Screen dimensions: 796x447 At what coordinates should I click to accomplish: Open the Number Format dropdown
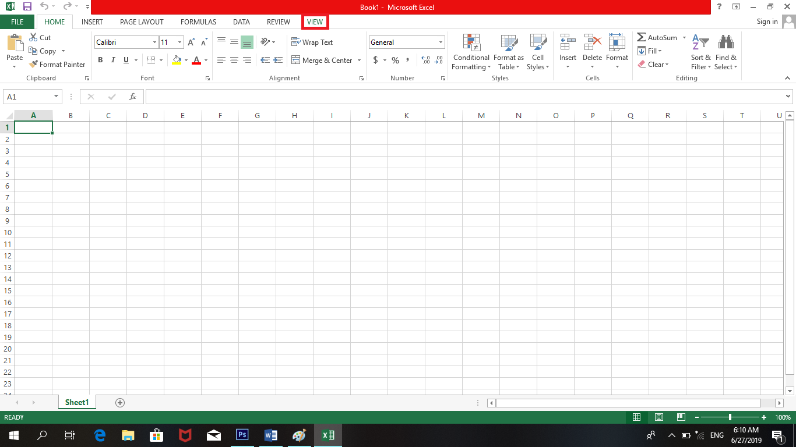(x=441, y=42)
